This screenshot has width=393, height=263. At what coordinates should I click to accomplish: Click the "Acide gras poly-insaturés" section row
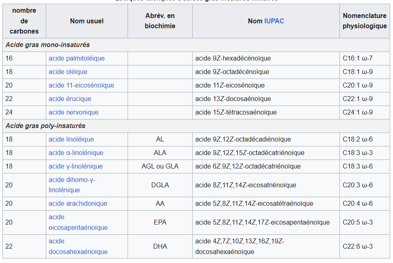tap(45, 126)
